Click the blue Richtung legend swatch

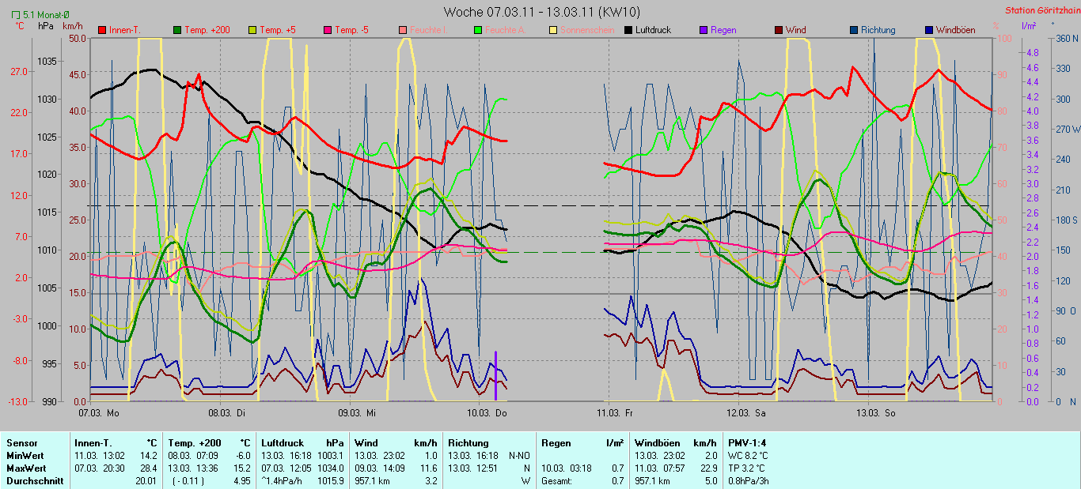pyautogui.click(x=854, y=30)
